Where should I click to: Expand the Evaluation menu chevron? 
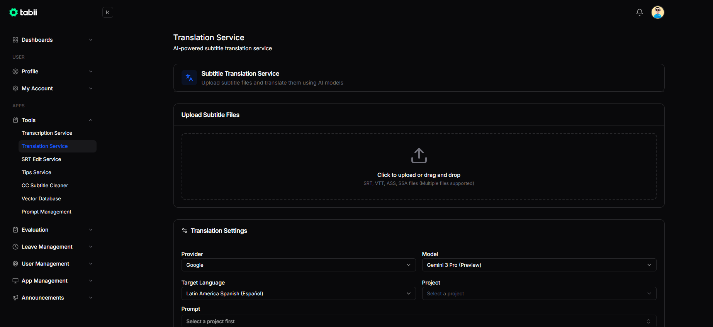(x=91, y=230)
